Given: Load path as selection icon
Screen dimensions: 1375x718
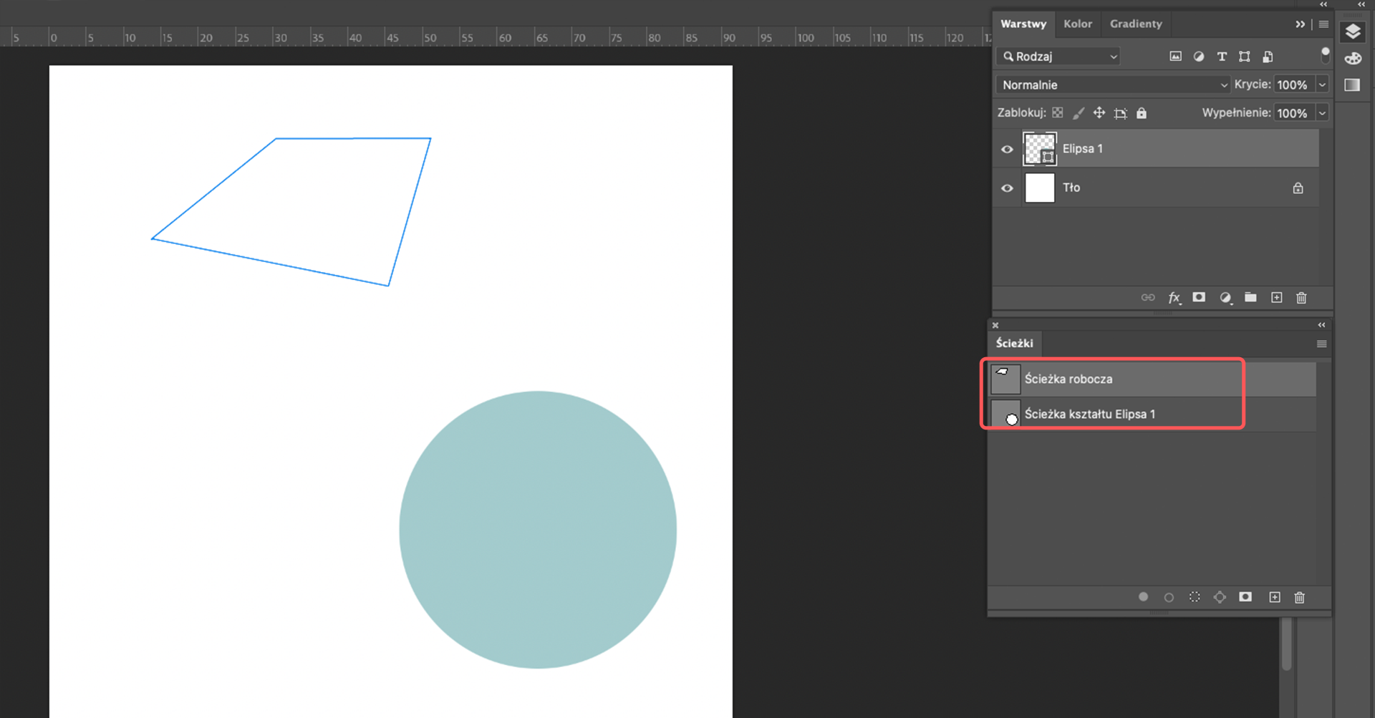Looking at the screenshot, I should tap(1195, 597).
